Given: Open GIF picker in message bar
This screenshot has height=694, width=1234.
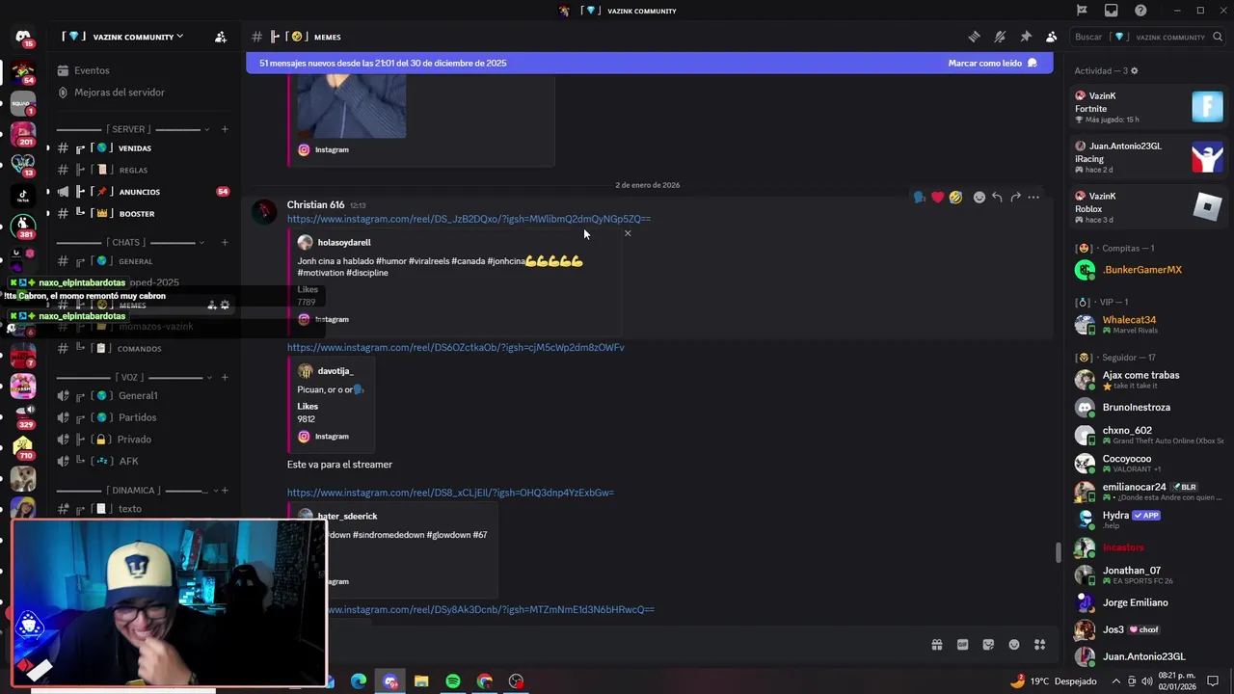Looking at the screenshot, I should point(962,645).
